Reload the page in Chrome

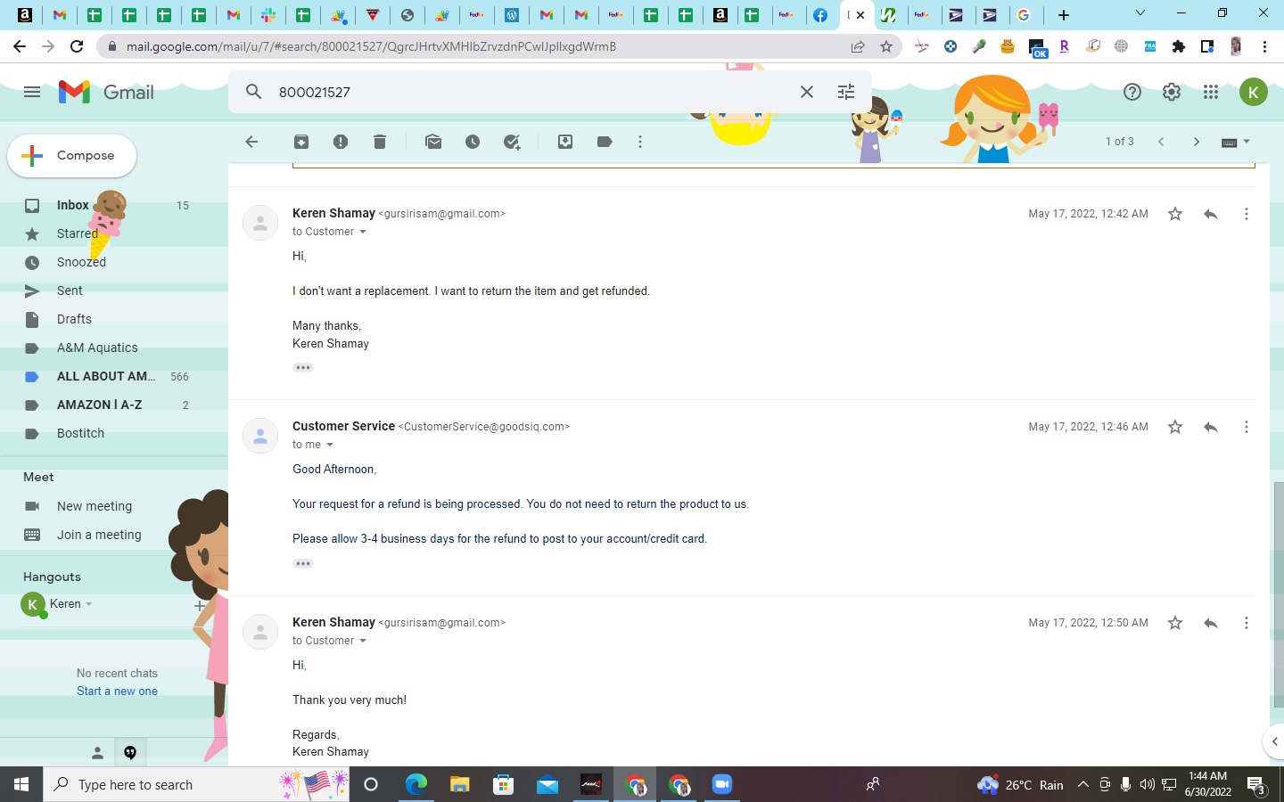(77, 46)
